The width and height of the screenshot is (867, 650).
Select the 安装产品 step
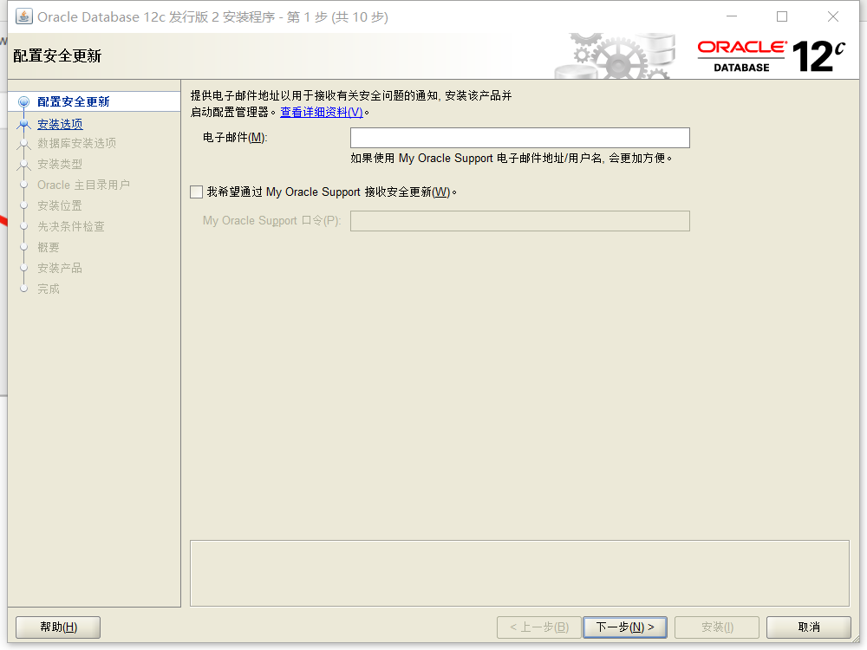60,268
